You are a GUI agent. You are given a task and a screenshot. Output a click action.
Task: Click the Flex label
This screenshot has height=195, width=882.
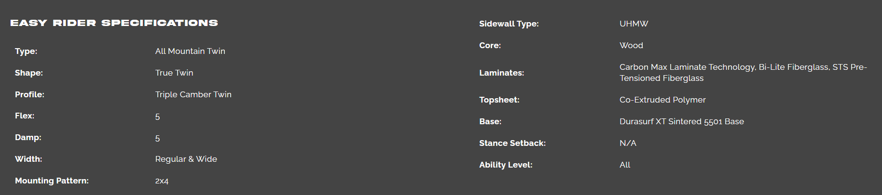[x=25, y=116]
